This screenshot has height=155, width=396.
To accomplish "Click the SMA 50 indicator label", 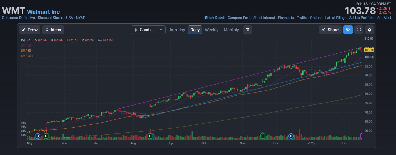I will 26,51.
